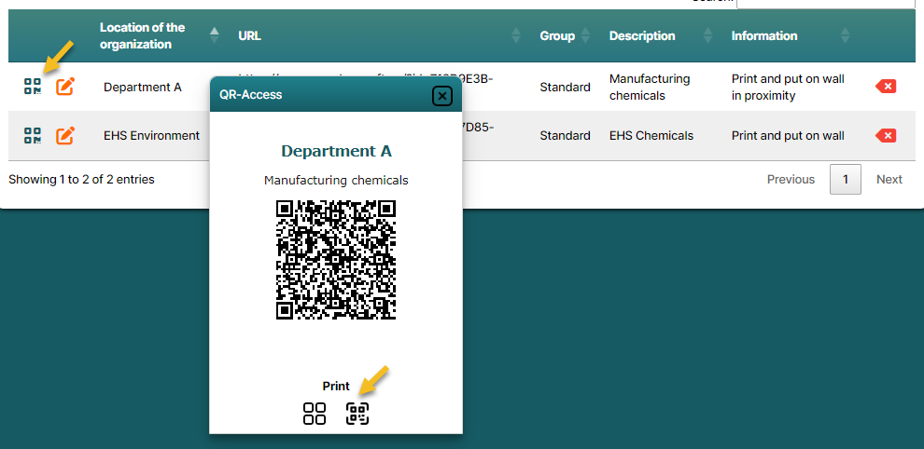
Task: Click 'Print and put on wall in proximity'
Action: (x=788, y=87)
